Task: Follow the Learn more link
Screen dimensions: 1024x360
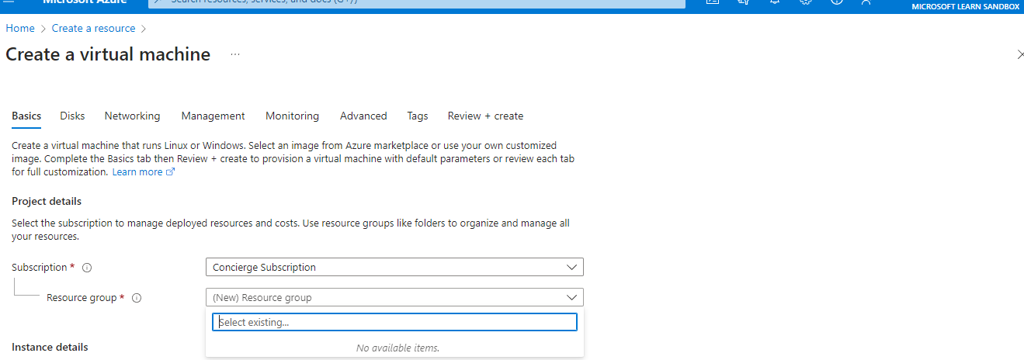Action: [144, 172]
